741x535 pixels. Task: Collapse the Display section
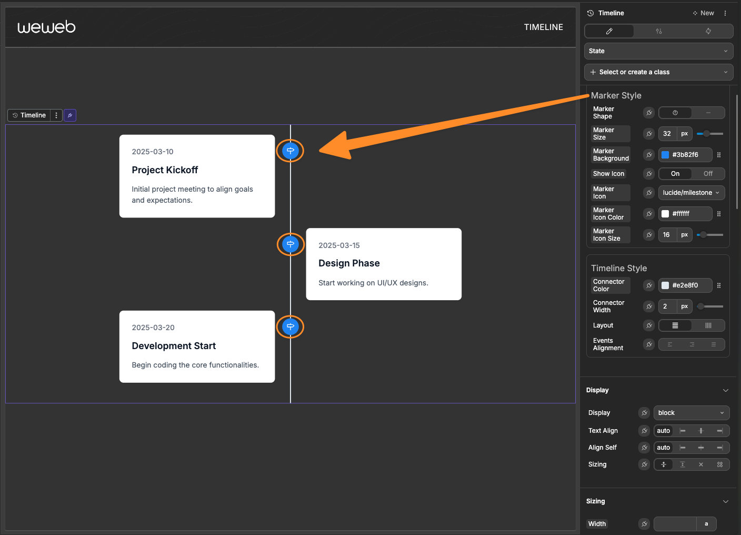coord(725,390)
